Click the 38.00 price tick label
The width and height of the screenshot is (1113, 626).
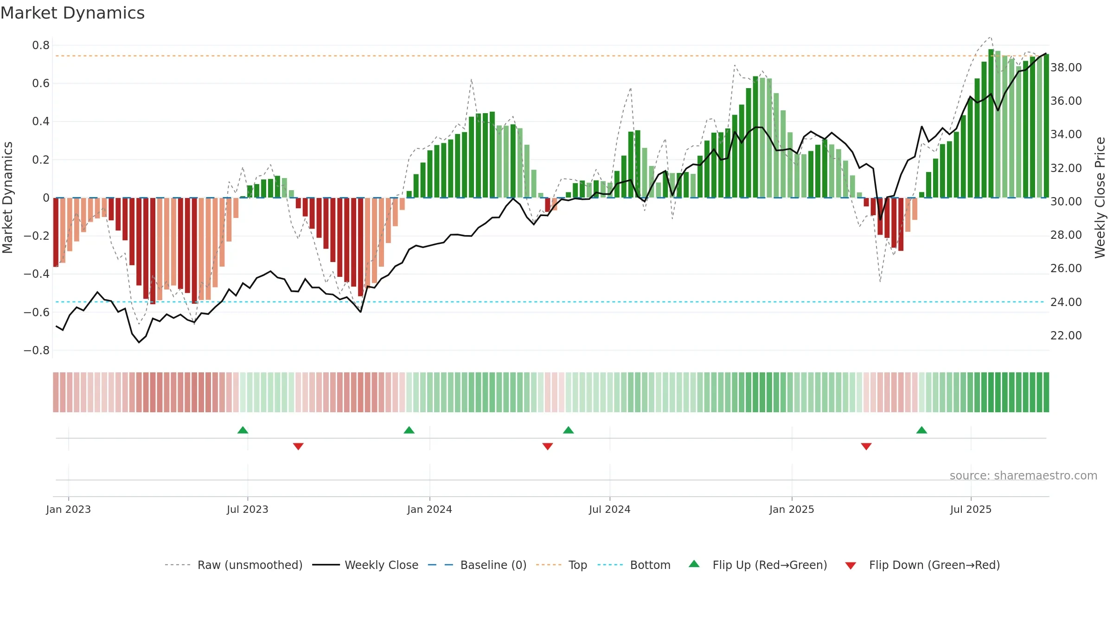(x=1066, y=68)
